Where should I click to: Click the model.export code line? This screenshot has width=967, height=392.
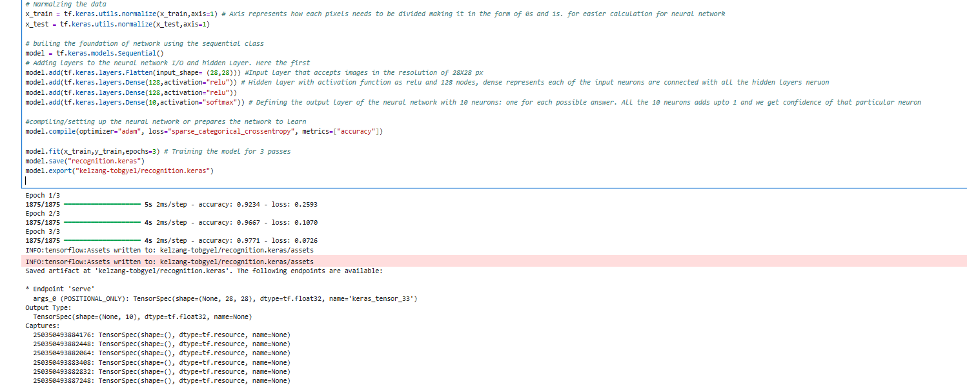119,171
